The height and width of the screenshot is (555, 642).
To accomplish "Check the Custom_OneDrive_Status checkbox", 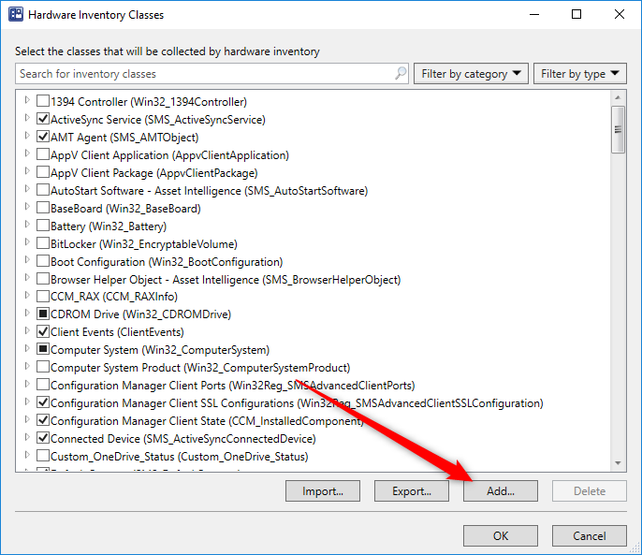I will tap(43, 456).
